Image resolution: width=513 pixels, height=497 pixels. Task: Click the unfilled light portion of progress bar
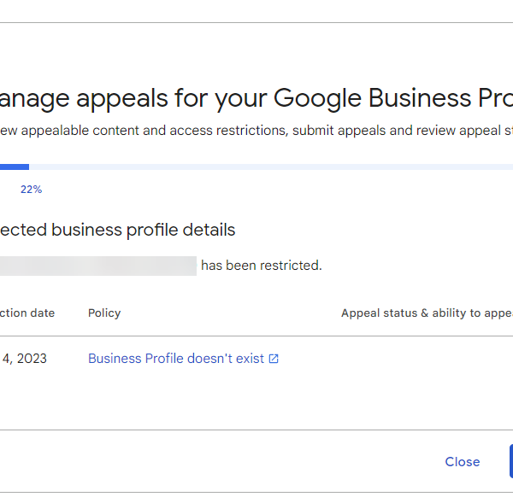tap(256, 167)
